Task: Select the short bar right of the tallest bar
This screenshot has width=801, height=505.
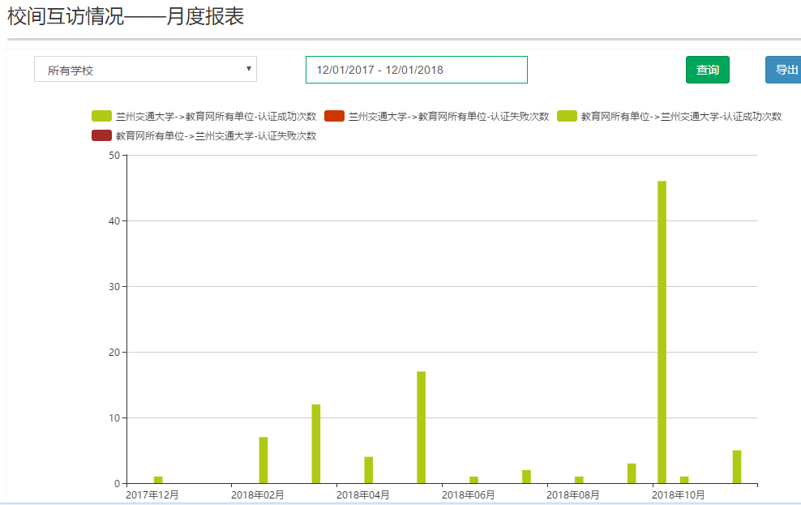Action: (684, 480)
